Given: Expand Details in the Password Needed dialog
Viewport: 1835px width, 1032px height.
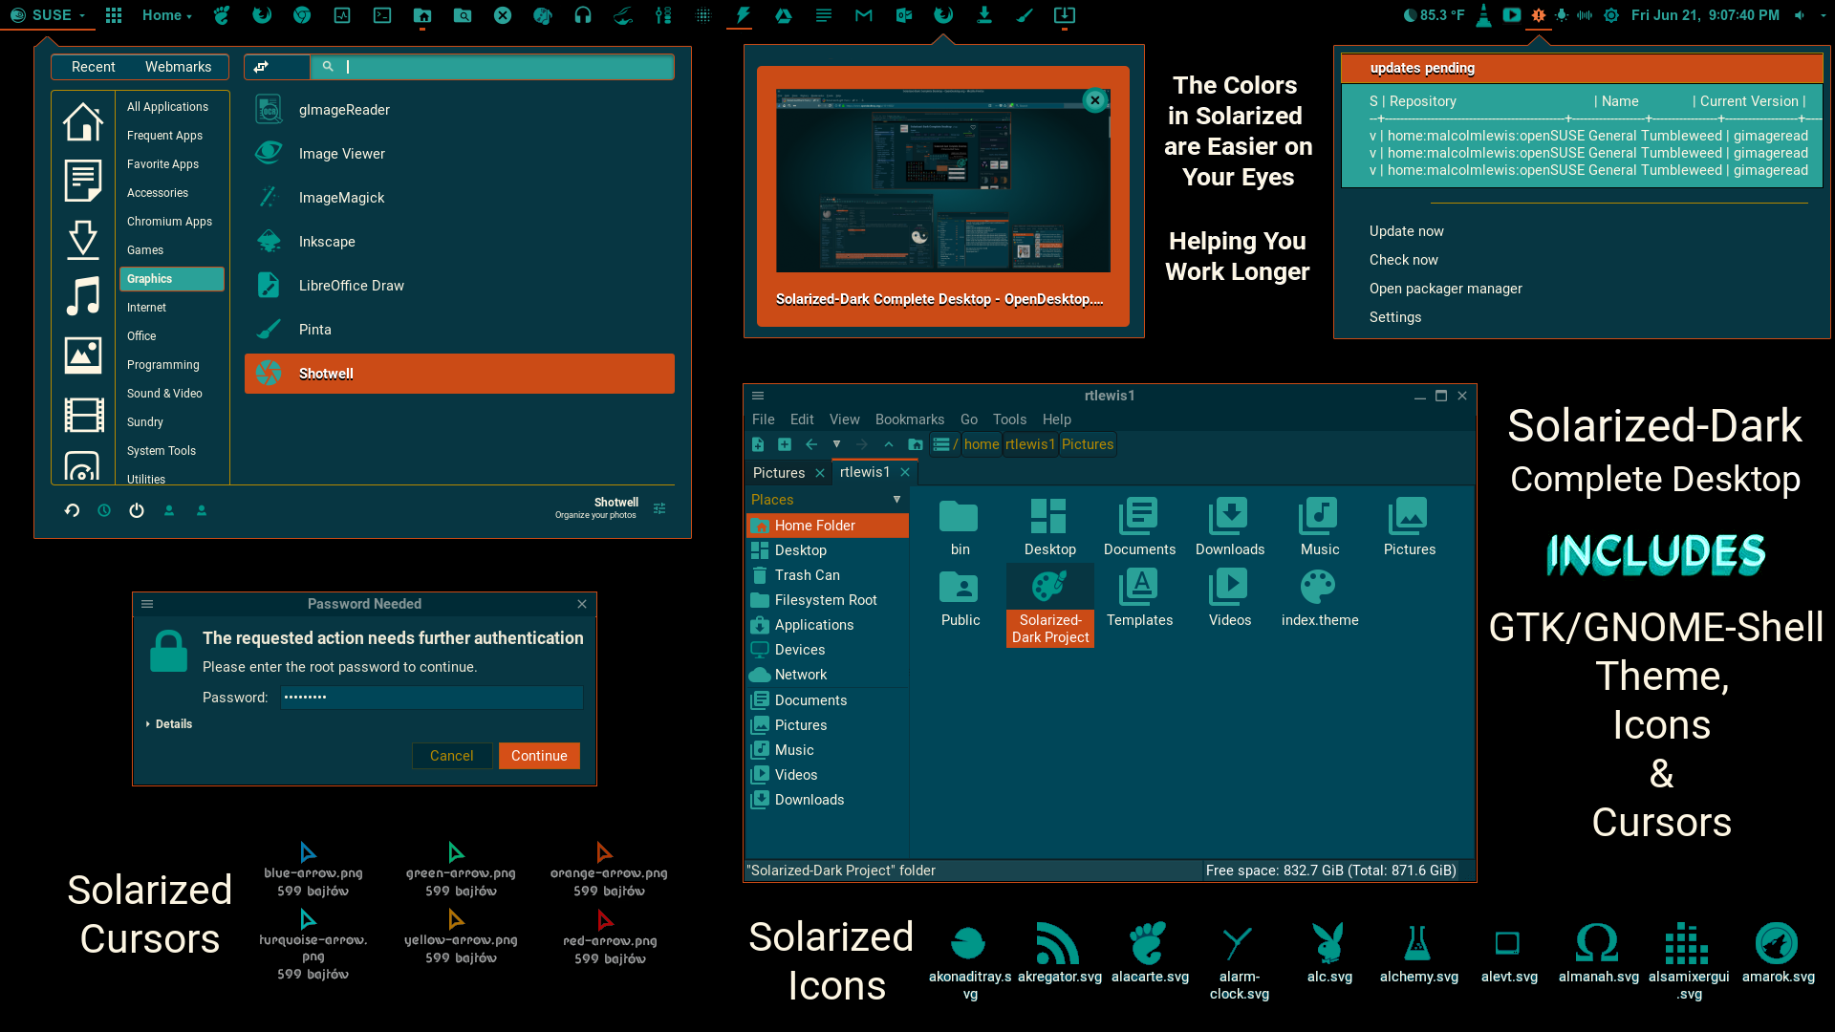Looking at the screenshot, I should coord(169,724).
